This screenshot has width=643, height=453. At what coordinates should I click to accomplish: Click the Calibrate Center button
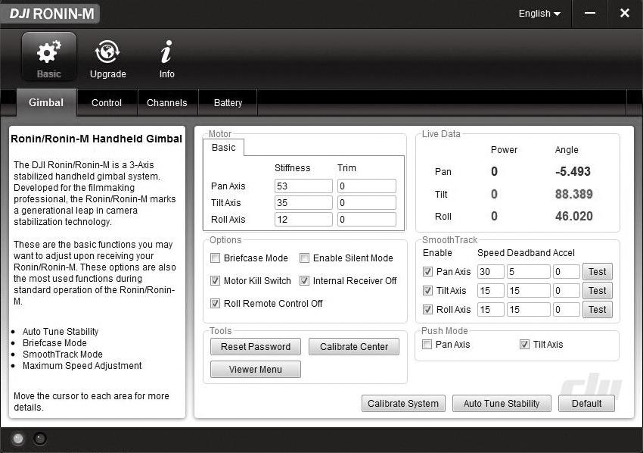[354, 347]
